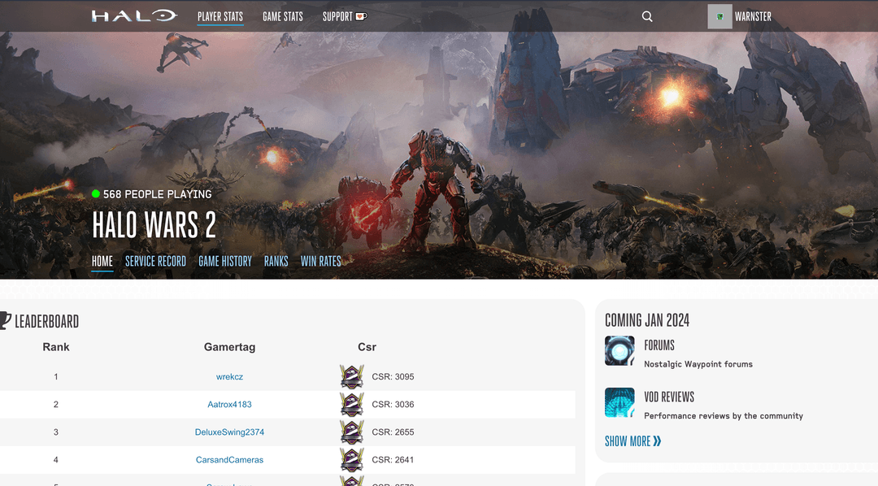878x486 pixels.
Task: Click CarsandCameras' rank emblem icon
Action: click(x=352, y=460)
